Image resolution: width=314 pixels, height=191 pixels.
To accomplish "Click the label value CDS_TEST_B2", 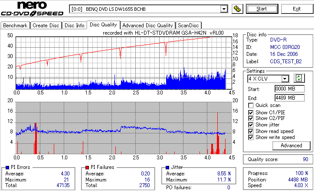I will click(286, 62).
